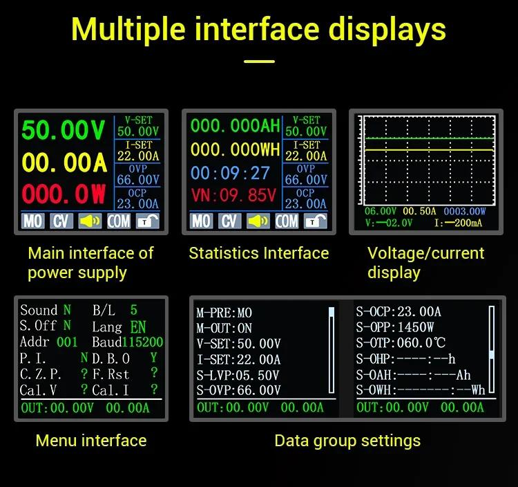Open the Baud 115200 rate selector
518x487 pixels.
pos(127,342)
